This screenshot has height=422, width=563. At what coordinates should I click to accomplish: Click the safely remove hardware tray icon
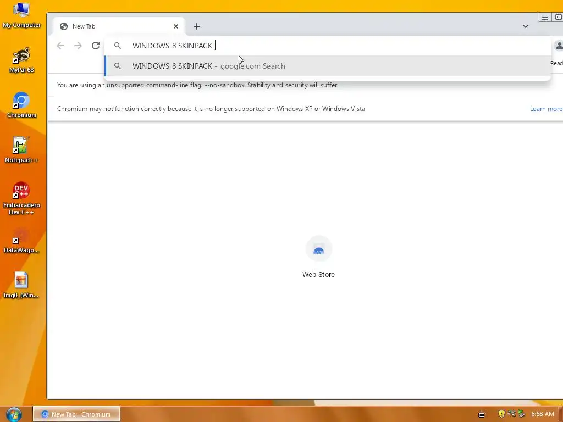[x=522, y=414]
